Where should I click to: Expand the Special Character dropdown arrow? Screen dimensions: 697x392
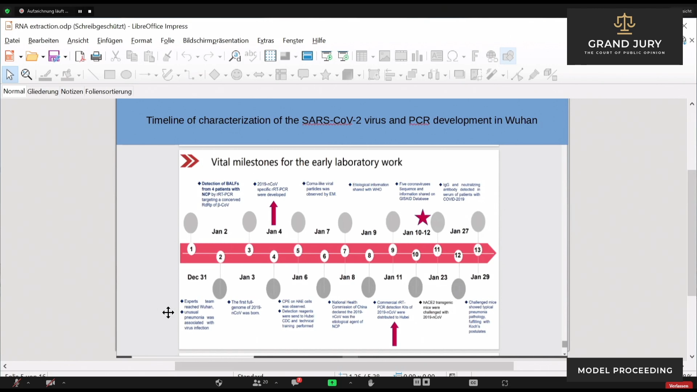[x=464, y=57]
